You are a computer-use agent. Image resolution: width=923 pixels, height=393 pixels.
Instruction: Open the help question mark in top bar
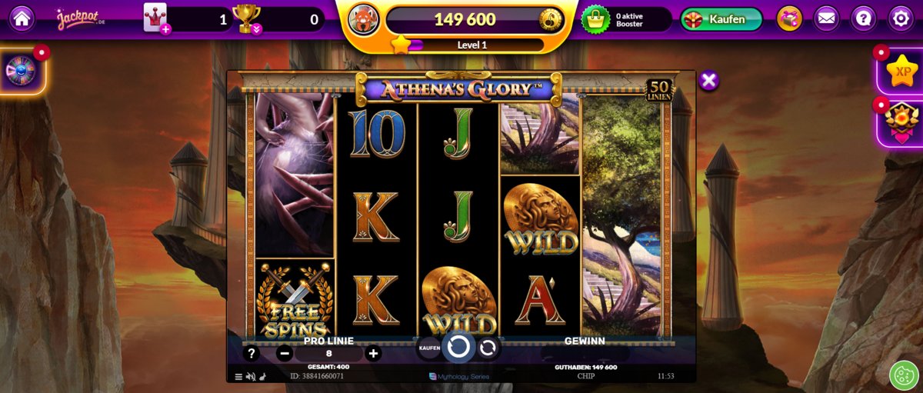(864, 18)
